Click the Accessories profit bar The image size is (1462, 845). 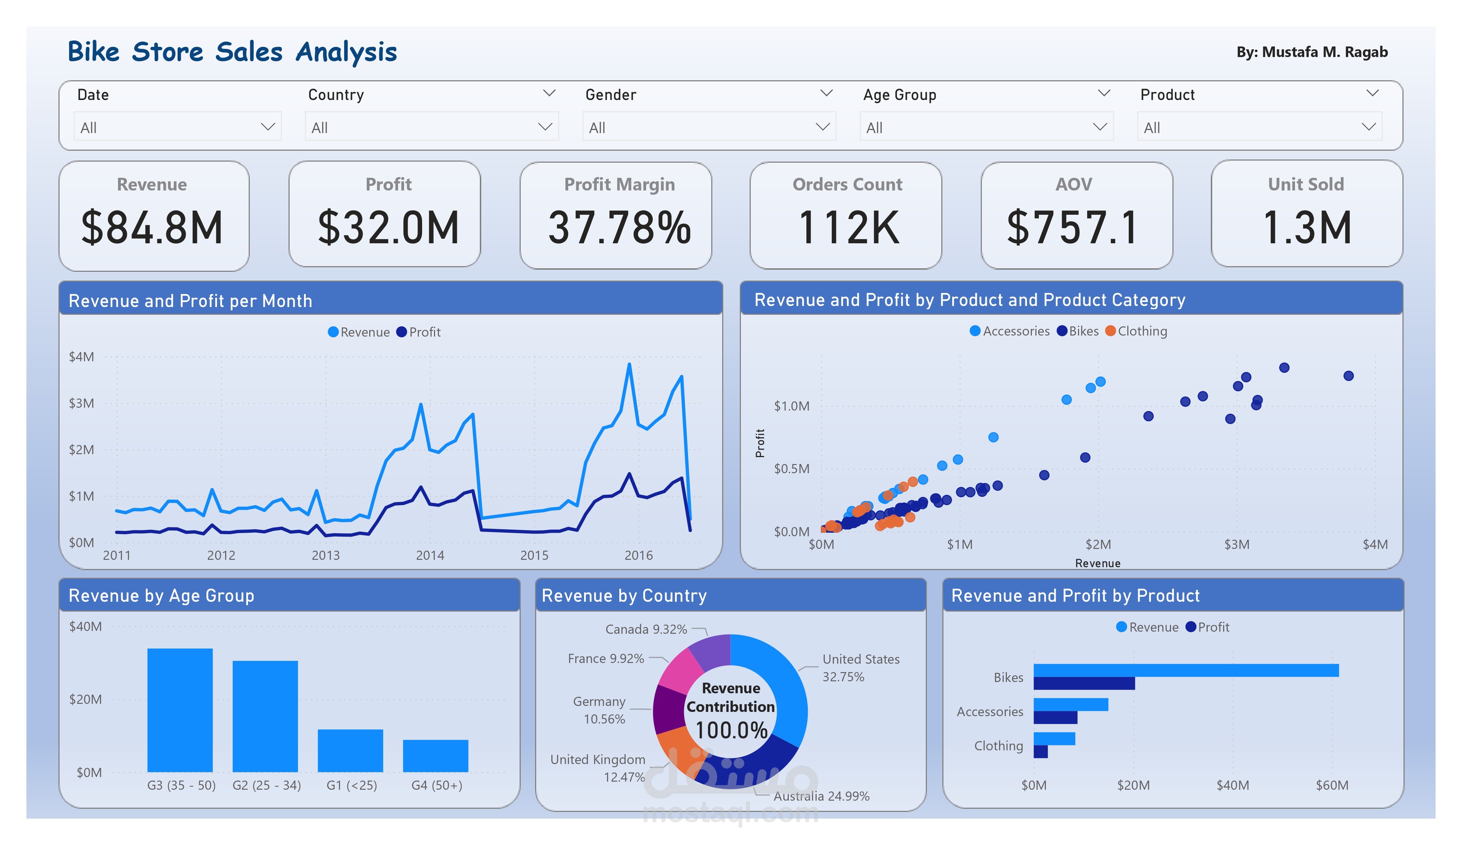[1055, 718]
